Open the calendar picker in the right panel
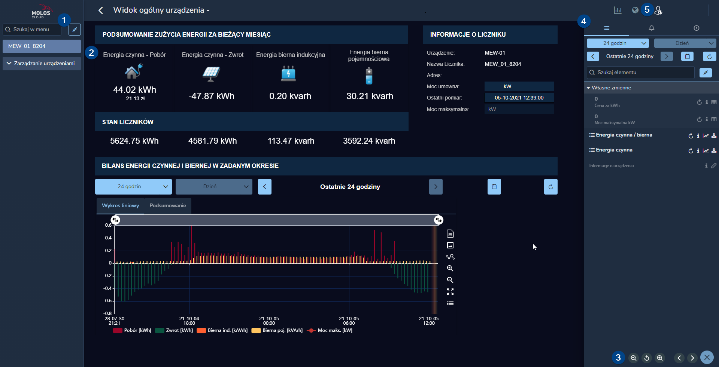 pos(688,56)
